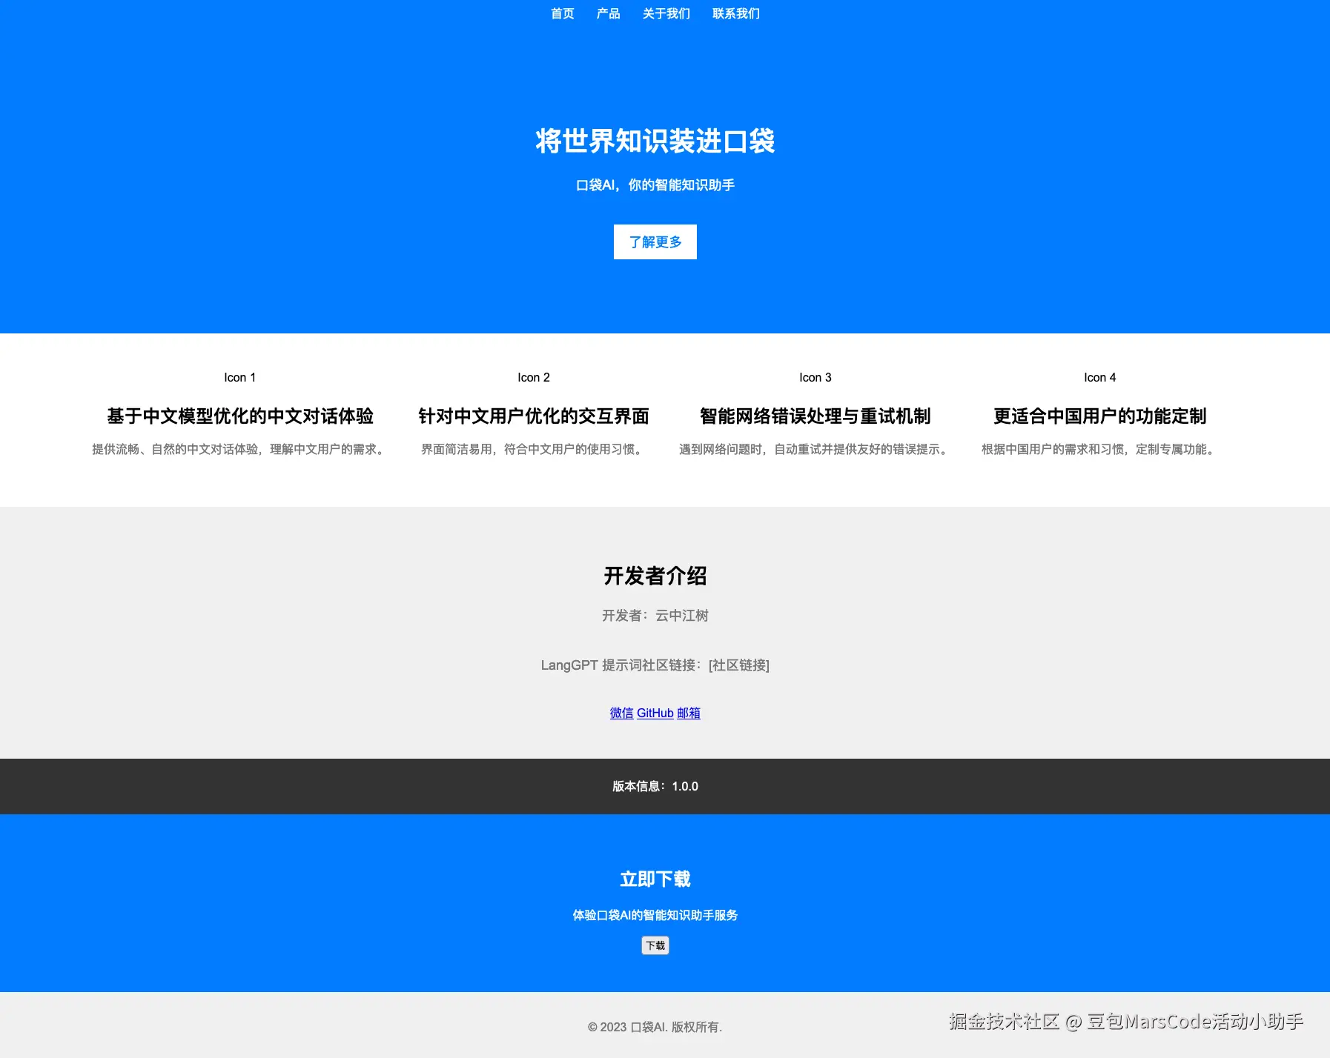
Task: Open 联系我们 from the navigation bar
Action: 735,13
